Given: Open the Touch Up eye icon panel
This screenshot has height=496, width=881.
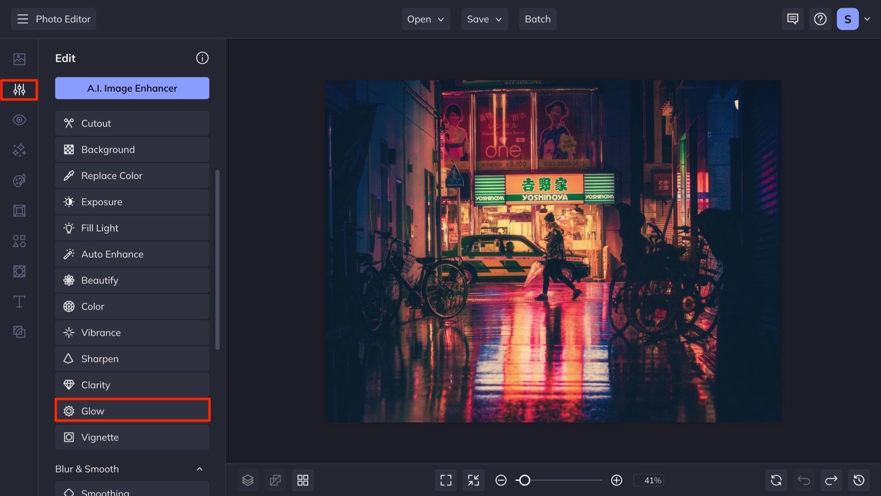Looking at the screenshot, I should pos(19,119).
